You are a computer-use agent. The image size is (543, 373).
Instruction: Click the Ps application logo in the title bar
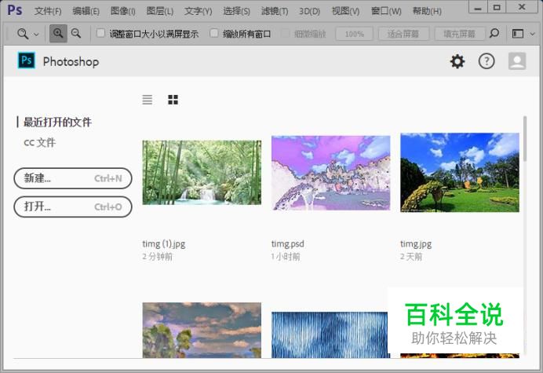[x=15, y=10]
